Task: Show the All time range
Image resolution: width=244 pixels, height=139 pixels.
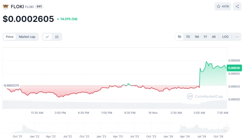Action: 213,37
